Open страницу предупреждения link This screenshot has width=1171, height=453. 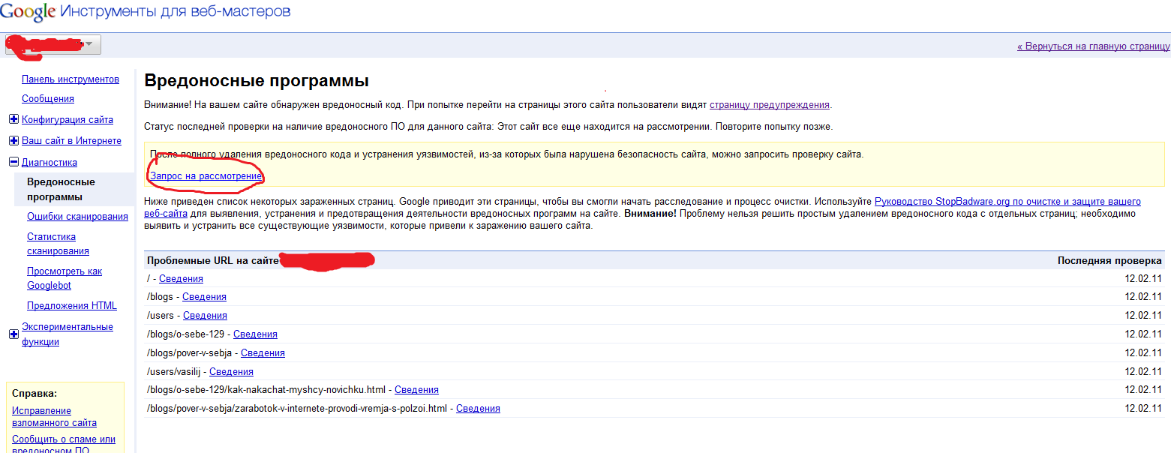point(770,105)
